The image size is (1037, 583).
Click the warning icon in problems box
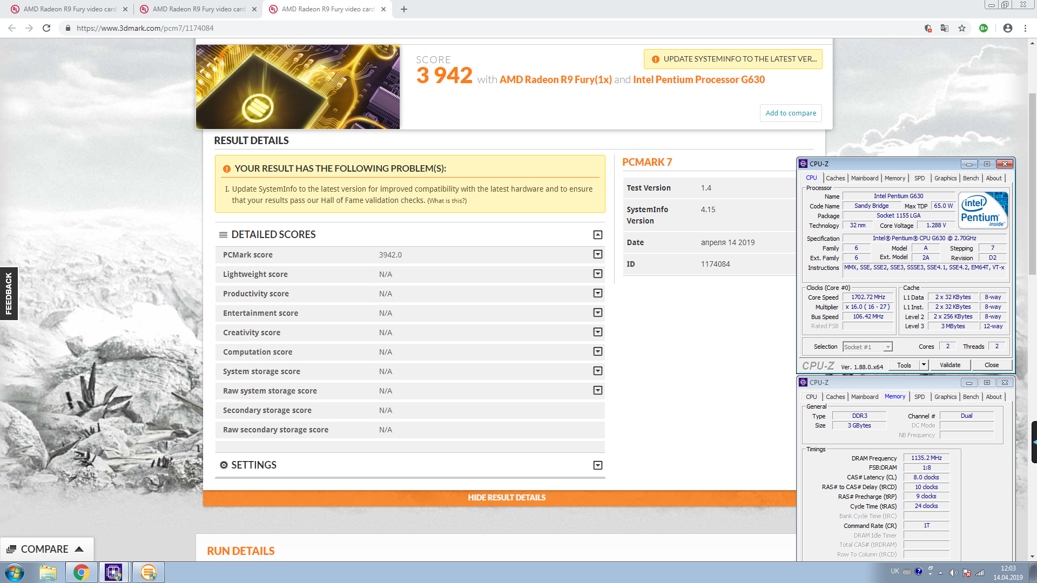point(227,169)
